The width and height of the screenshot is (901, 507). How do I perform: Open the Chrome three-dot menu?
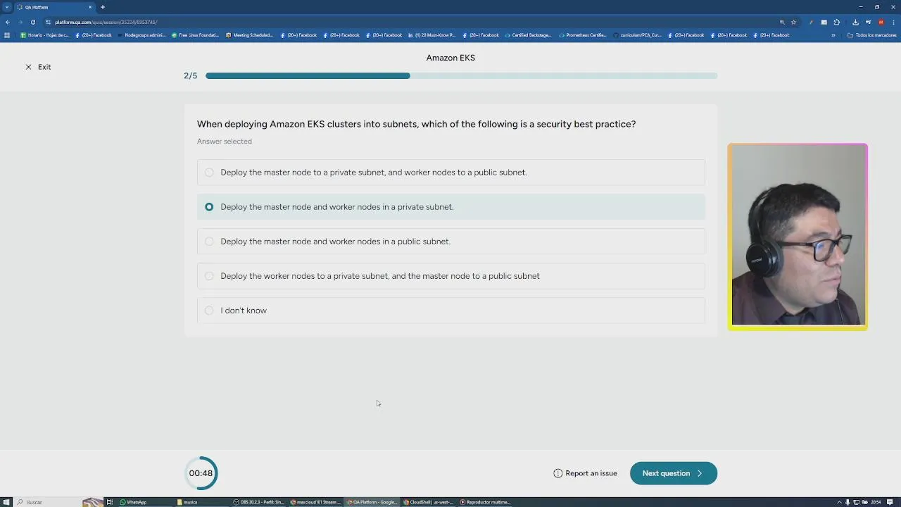(x=893, y=22)
